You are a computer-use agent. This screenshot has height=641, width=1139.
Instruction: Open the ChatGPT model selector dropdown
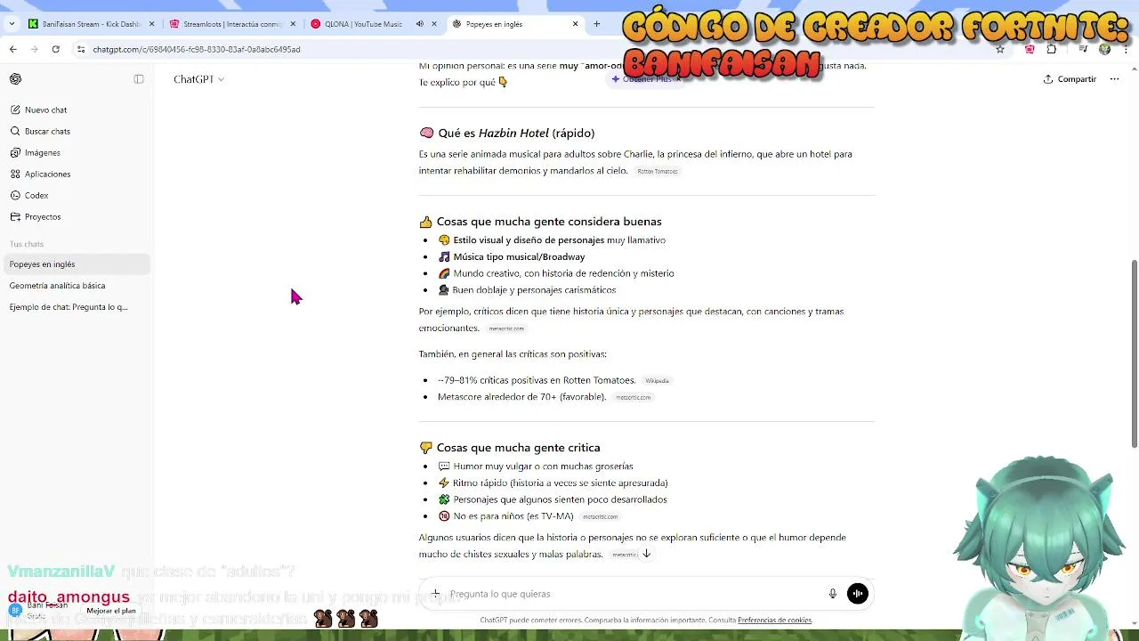click(x=198, y=79)
